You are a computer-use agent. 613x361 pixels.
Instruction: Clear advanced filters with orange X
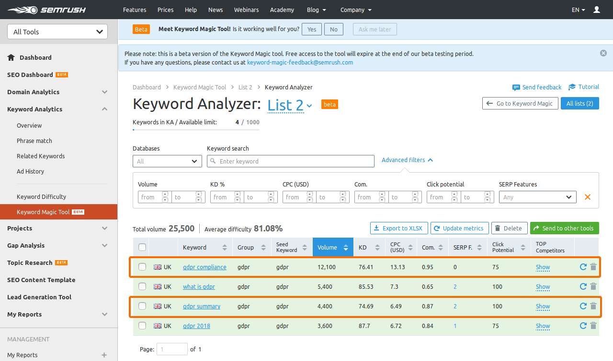click(x=588, y=197)
